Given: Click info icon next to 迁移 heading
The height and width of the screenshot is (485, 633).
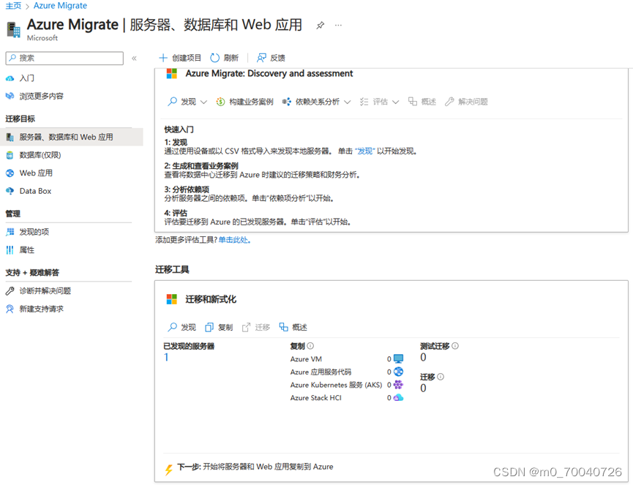Looking at the screenshot, I should pyautogui.click(x=441, y=377).
